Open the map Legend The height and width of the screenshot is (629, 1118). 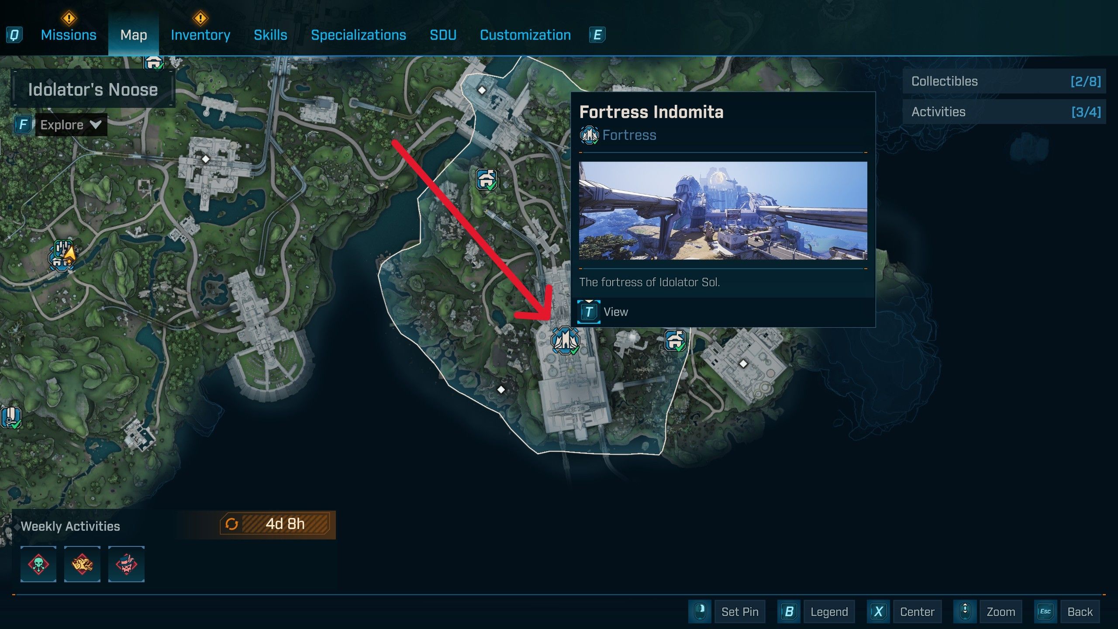(x=829, y=612)
